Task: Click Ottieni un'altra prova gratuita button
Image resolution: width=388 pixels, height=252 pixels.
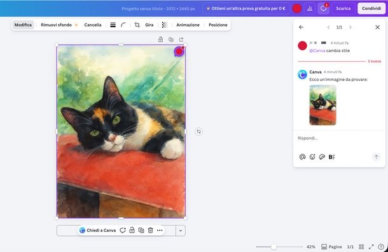Action: [x=246, y=8]
